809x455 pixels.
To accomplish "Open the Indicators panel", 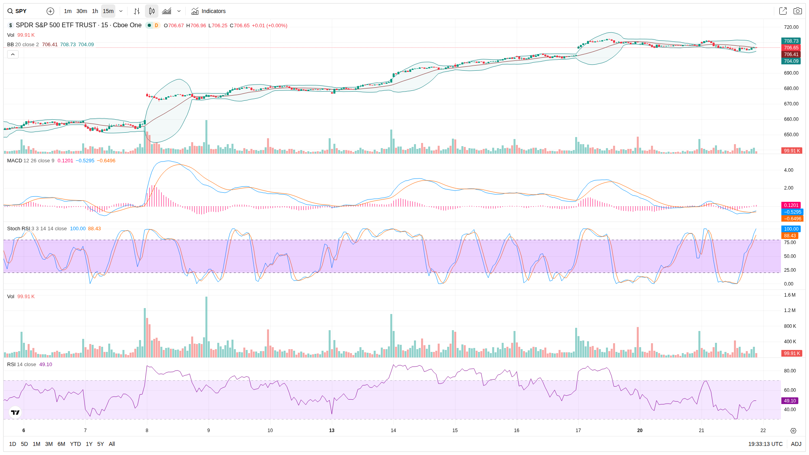I will pyautogui.click(x=208, y=11).
